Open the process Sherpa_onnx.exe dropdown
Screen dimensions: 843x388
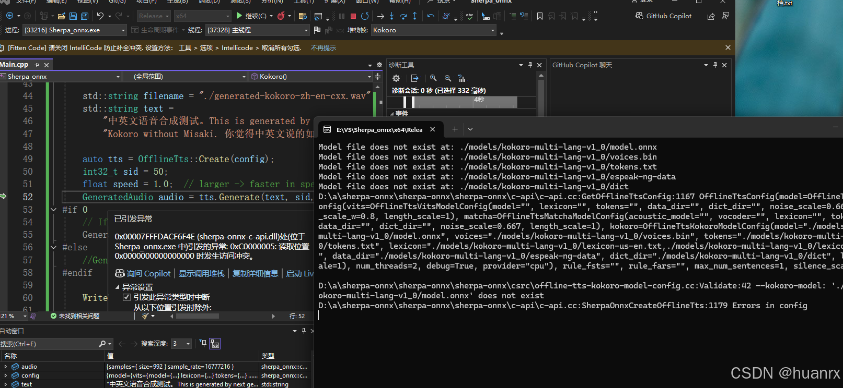click(75, 30)
